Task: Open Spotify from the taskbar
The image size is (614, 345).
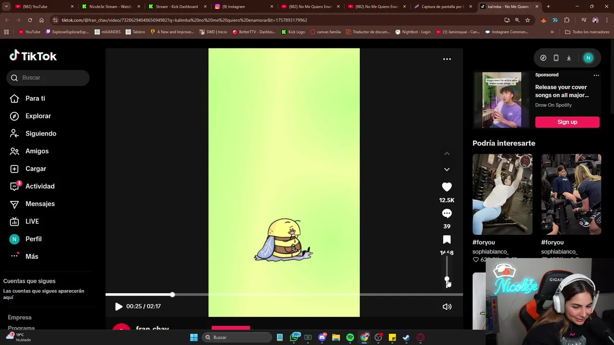Action: pyautogui.click(x=350, y=337)
